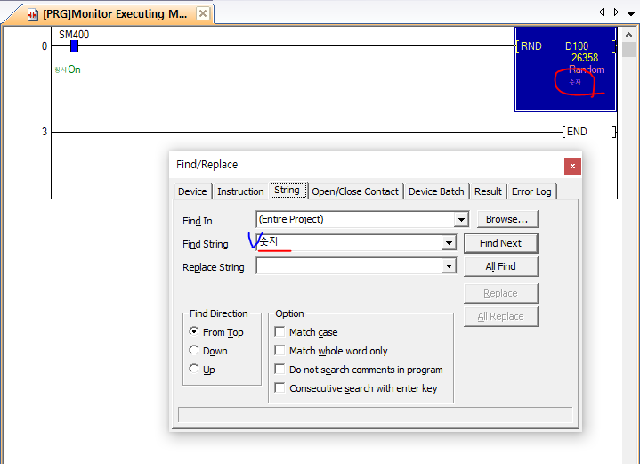
Task: Open the tab list dropdown arrow
Action: point(630,13)
